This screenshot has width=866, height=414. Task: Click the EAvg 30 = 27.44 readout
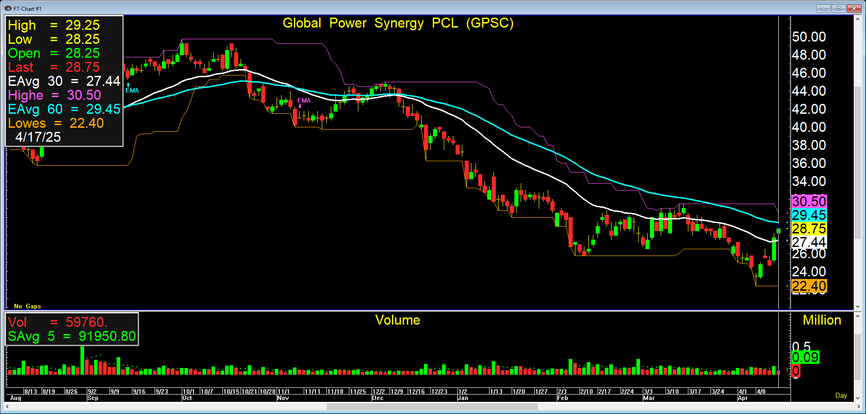[x=64, y=81]
